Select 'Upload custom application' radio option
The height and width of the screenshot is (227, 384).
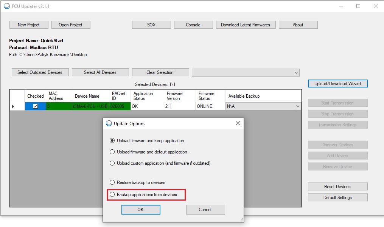pyautogui.click(x=112, y=163)
